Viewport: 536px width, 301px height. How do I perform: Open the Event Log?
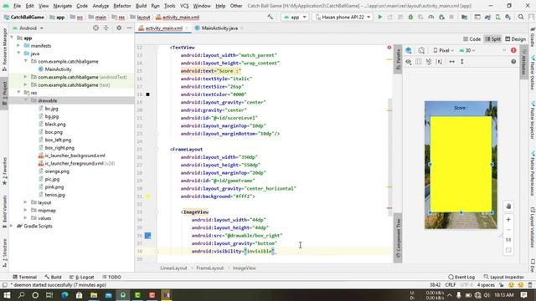pyautogui.click(x=461, y=277)
